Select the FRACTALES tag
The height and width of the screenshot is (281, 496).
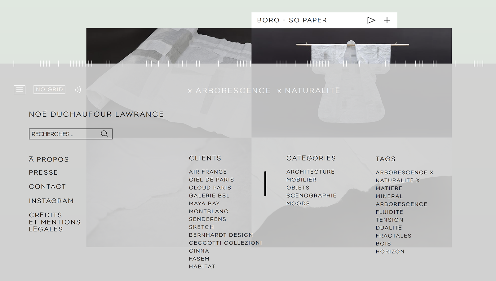[393, 236]
